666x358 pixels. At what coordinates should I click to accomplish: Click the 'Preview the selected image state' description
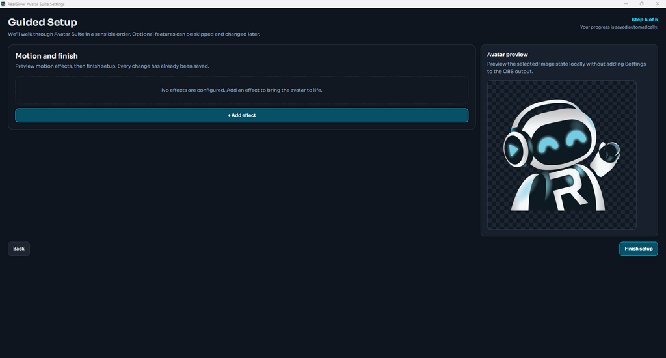(x=566, y=68)
